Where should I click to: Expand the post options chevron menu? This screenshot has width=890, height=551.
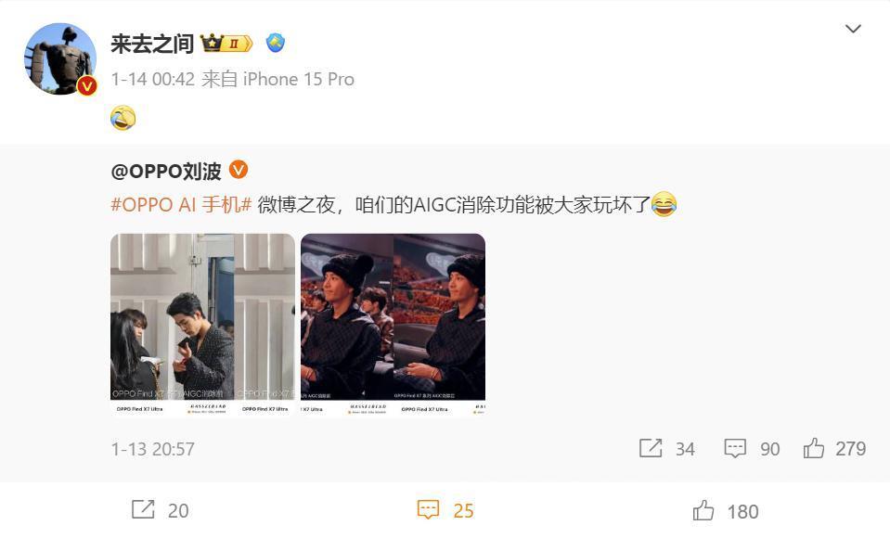[853, 29]
